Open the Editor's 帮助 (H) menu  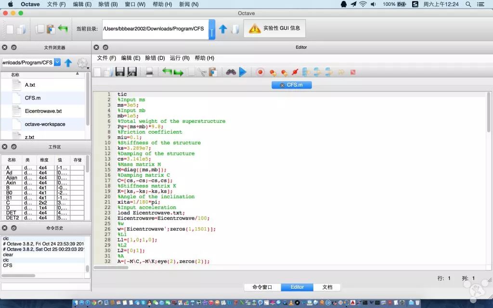[204, 58]
